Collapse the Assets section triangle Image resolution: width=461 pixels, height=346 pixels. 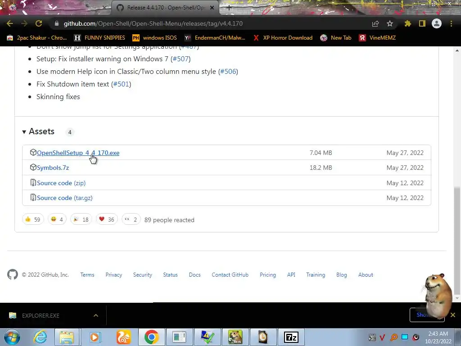(x=24, y=132)
